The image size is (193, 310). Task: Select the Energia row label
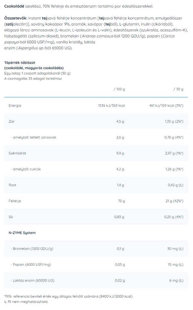pyautogui.click(x=15, y=106)
